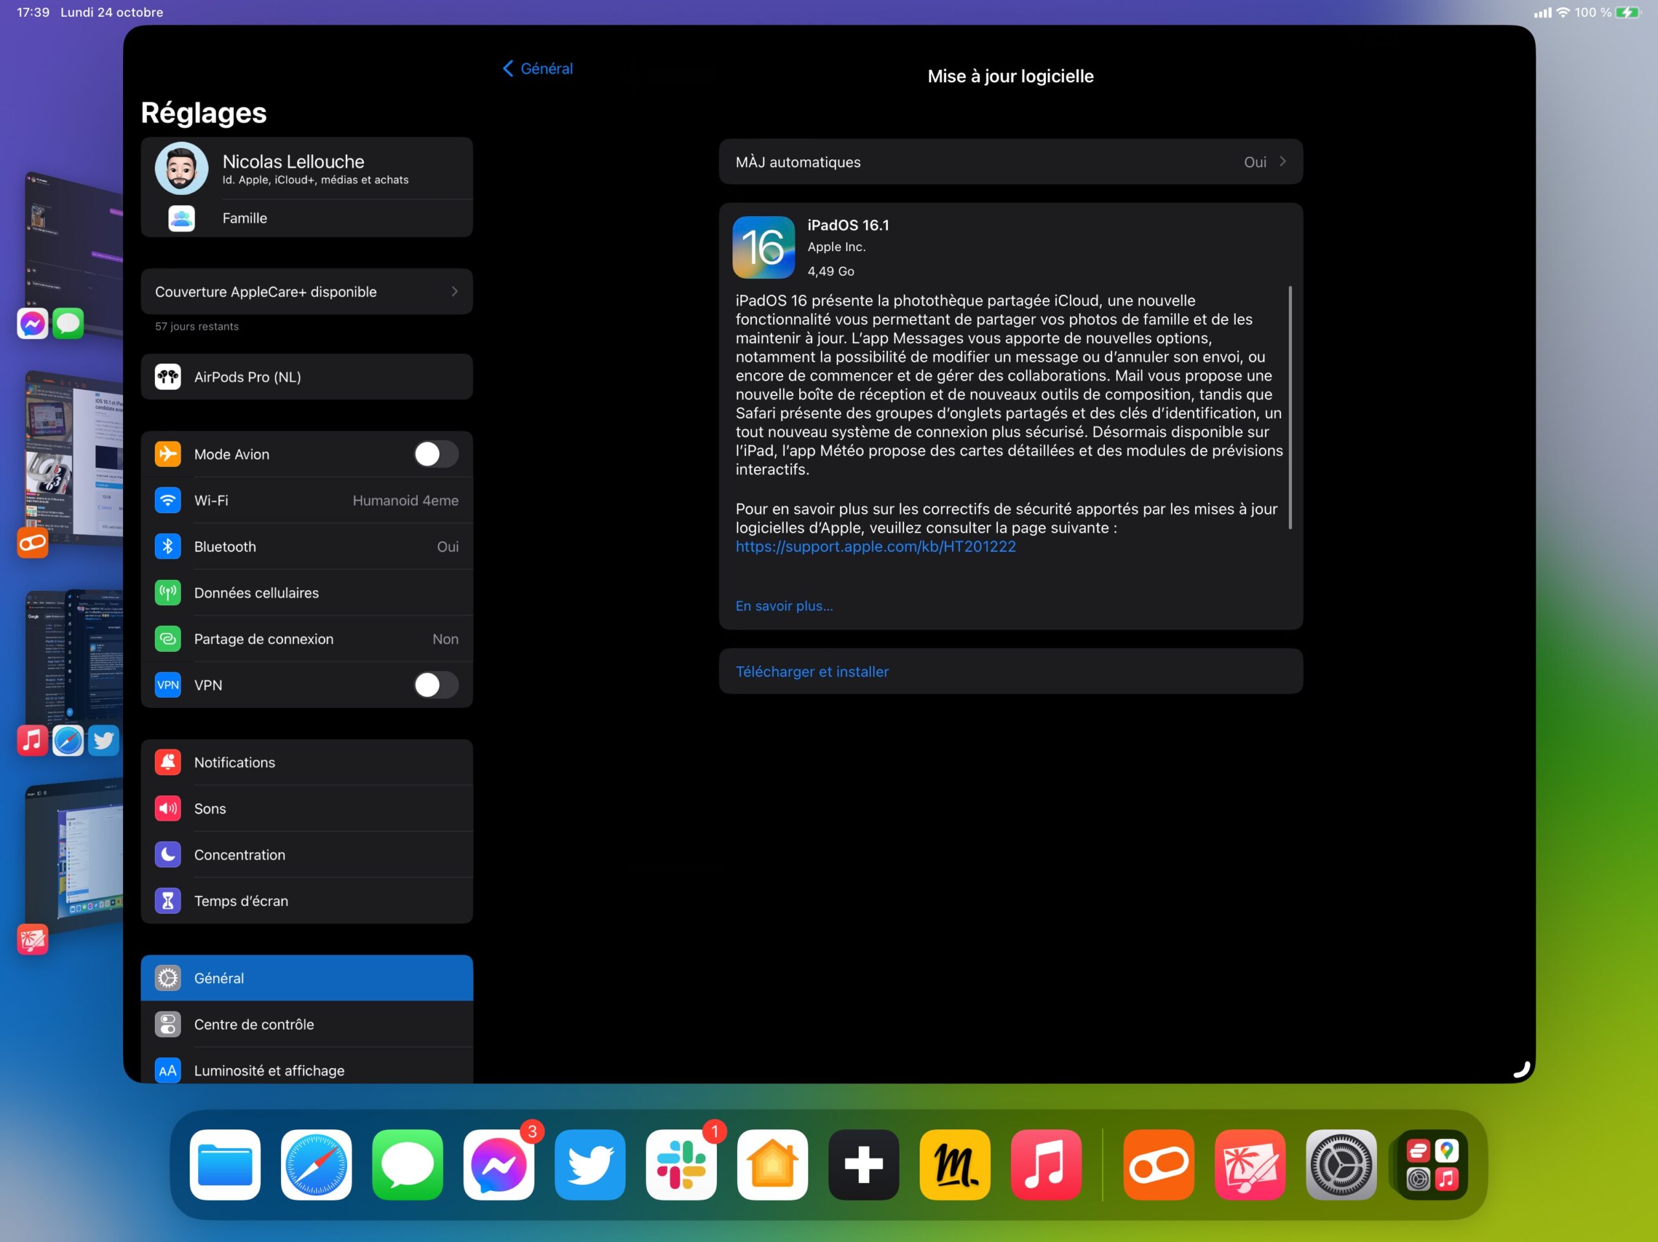
Task: Click the update description scrollbar
Action: pos(1290,408)
